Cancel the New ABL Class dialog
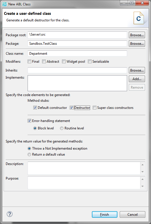This screenshot has width=151, height=224. 133,215
